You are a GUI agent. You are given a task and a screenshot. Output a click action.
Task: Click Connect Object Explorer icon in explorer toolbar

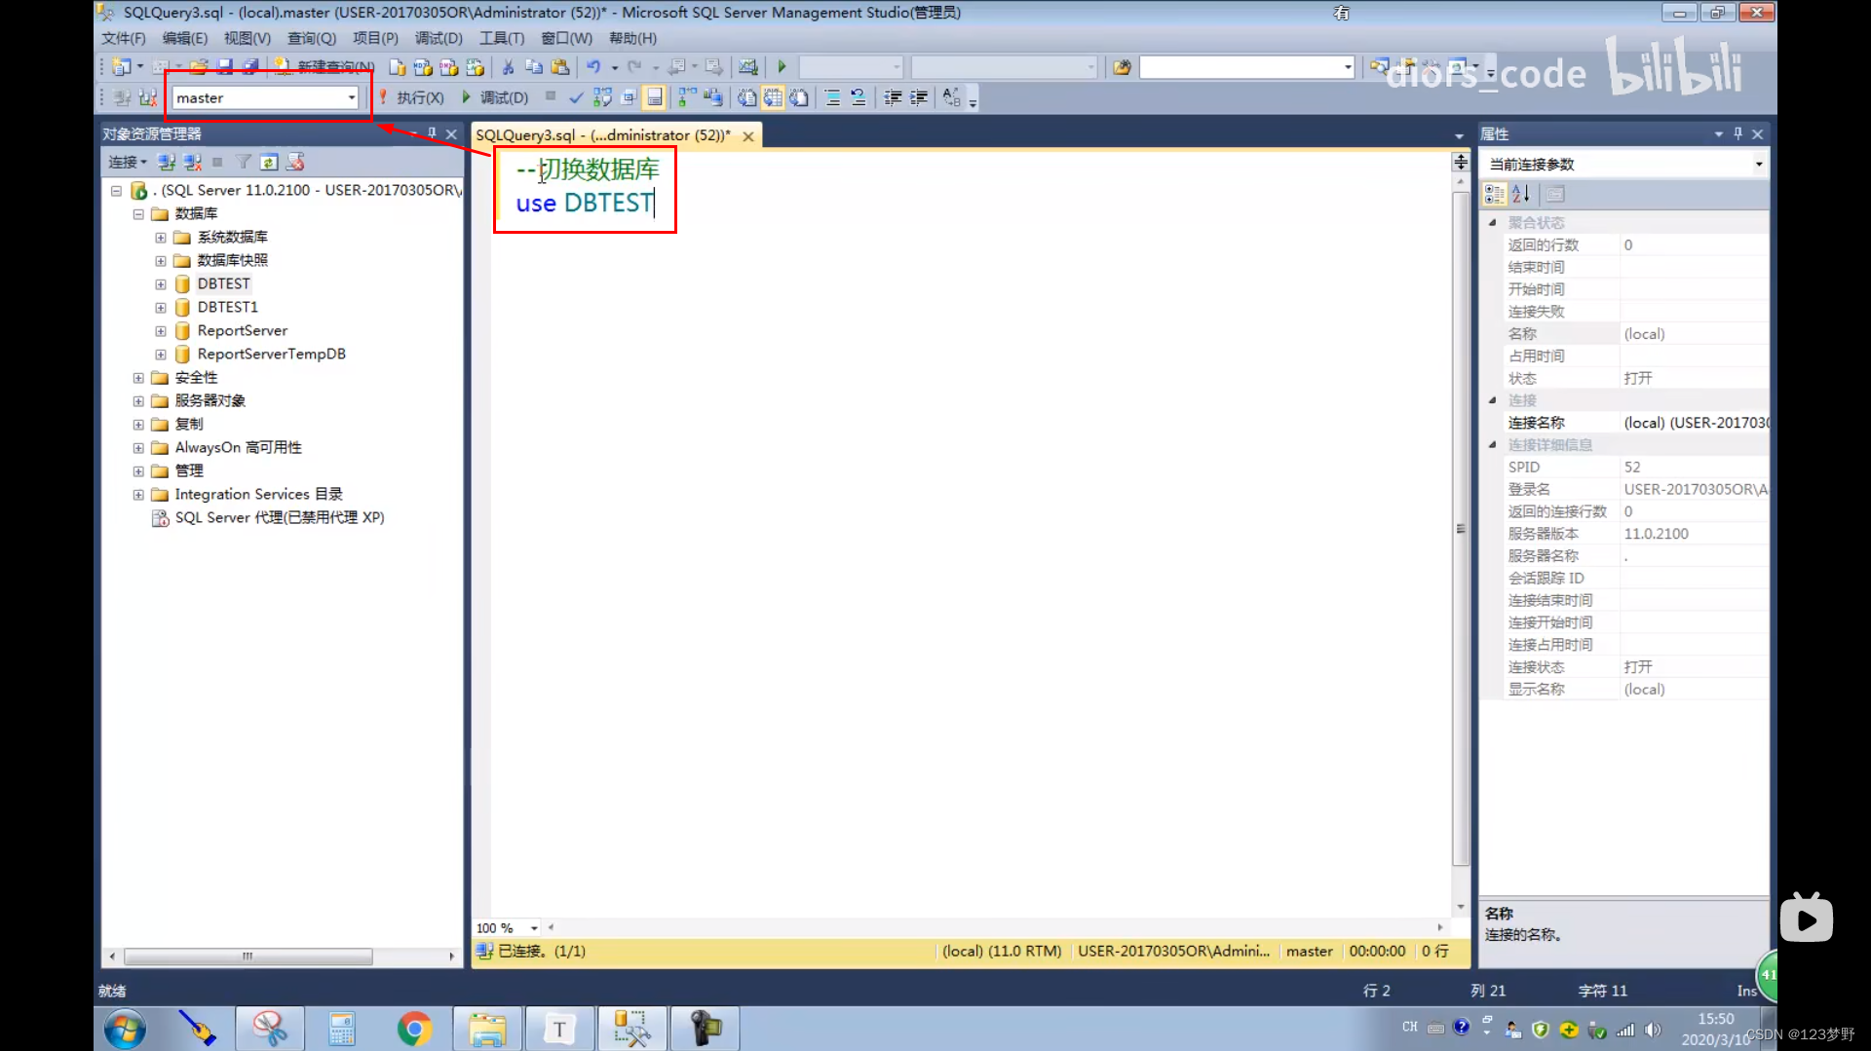pyautogui.click(x=167, y=162)
